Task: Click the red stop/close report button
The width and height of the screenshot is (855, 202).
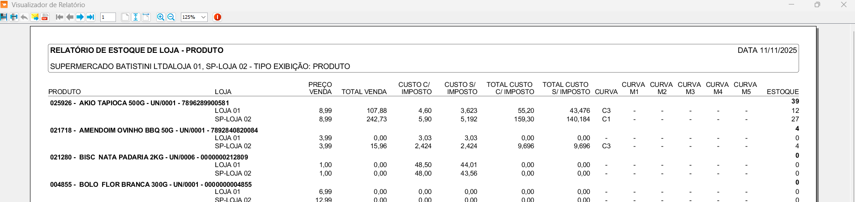Action: [218, 17]
